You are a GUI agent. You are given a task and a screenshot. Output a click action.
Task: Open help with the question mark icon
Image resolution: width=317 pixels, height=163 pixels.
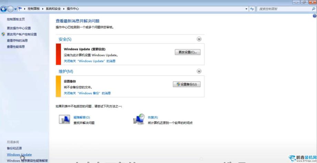[x=315, y=16]
